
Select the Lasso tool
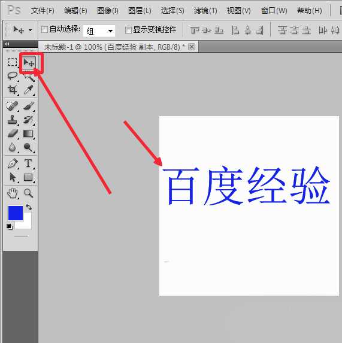13,76
